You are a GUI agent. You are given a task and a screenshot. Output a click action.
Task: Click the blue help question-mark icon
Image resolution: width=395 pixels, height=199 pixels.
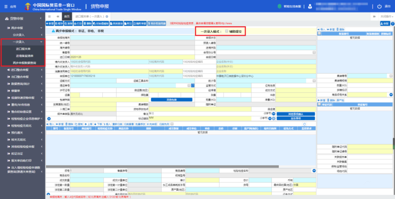393,24
